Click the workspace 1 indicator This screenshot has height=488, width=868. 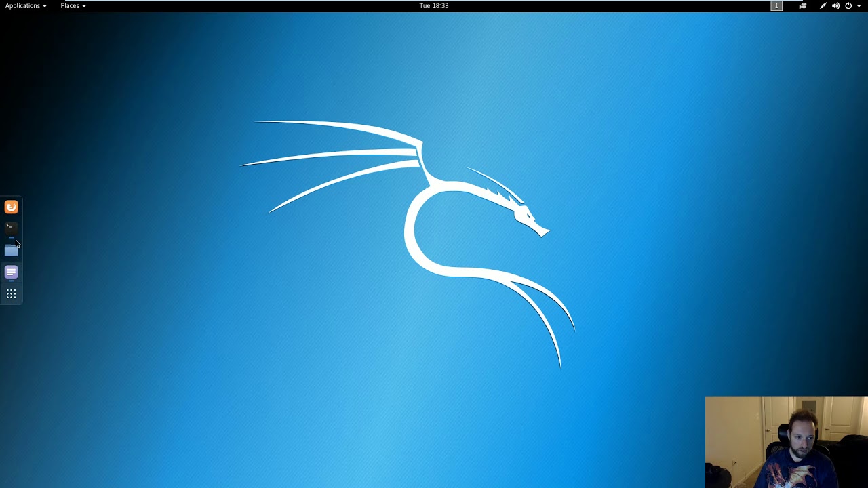click(x=776, y=5)
